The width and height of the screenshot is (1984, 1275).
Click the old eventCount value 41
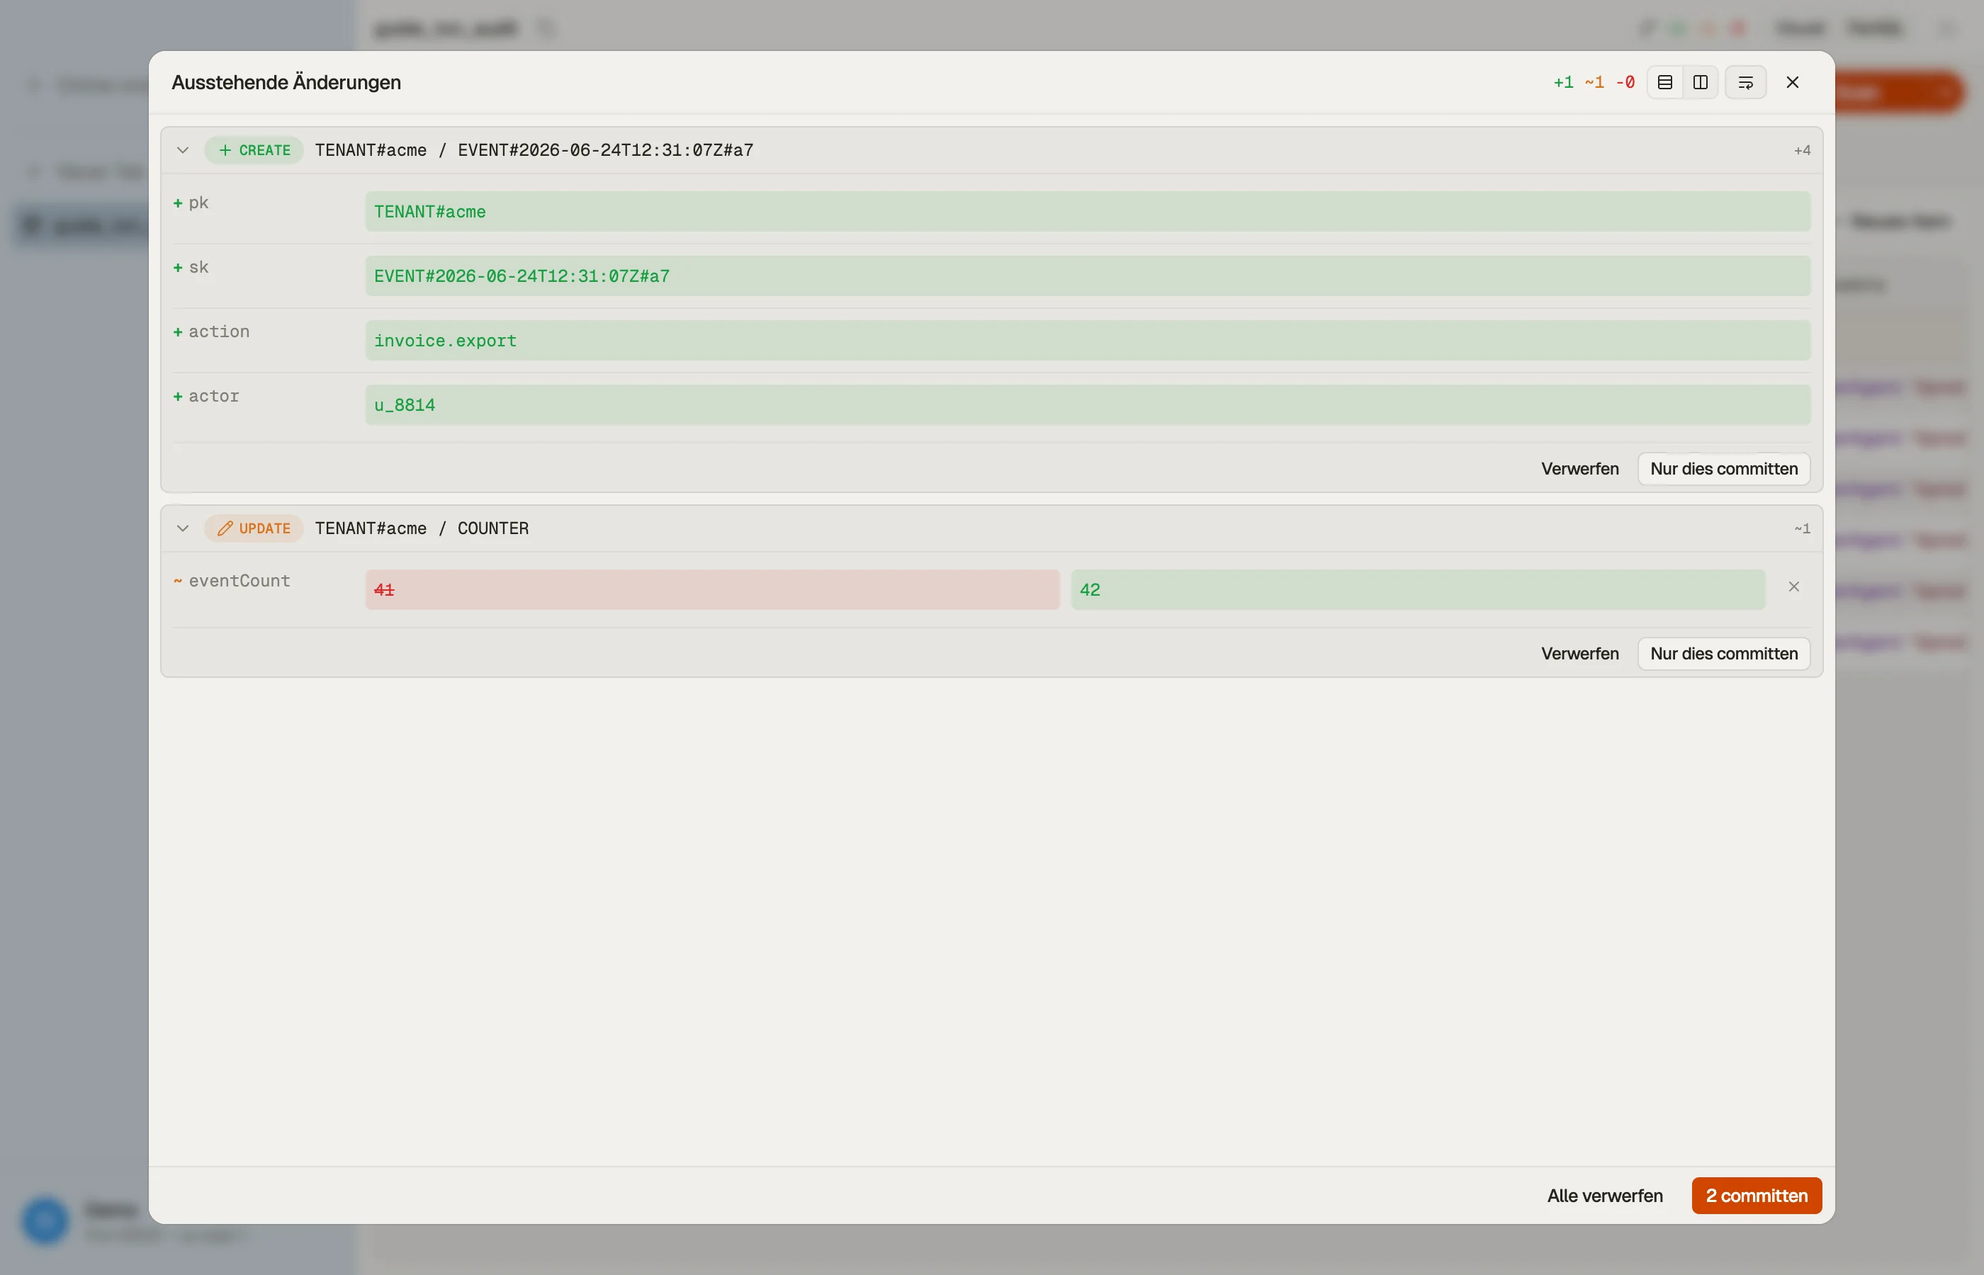coord(712,589)
